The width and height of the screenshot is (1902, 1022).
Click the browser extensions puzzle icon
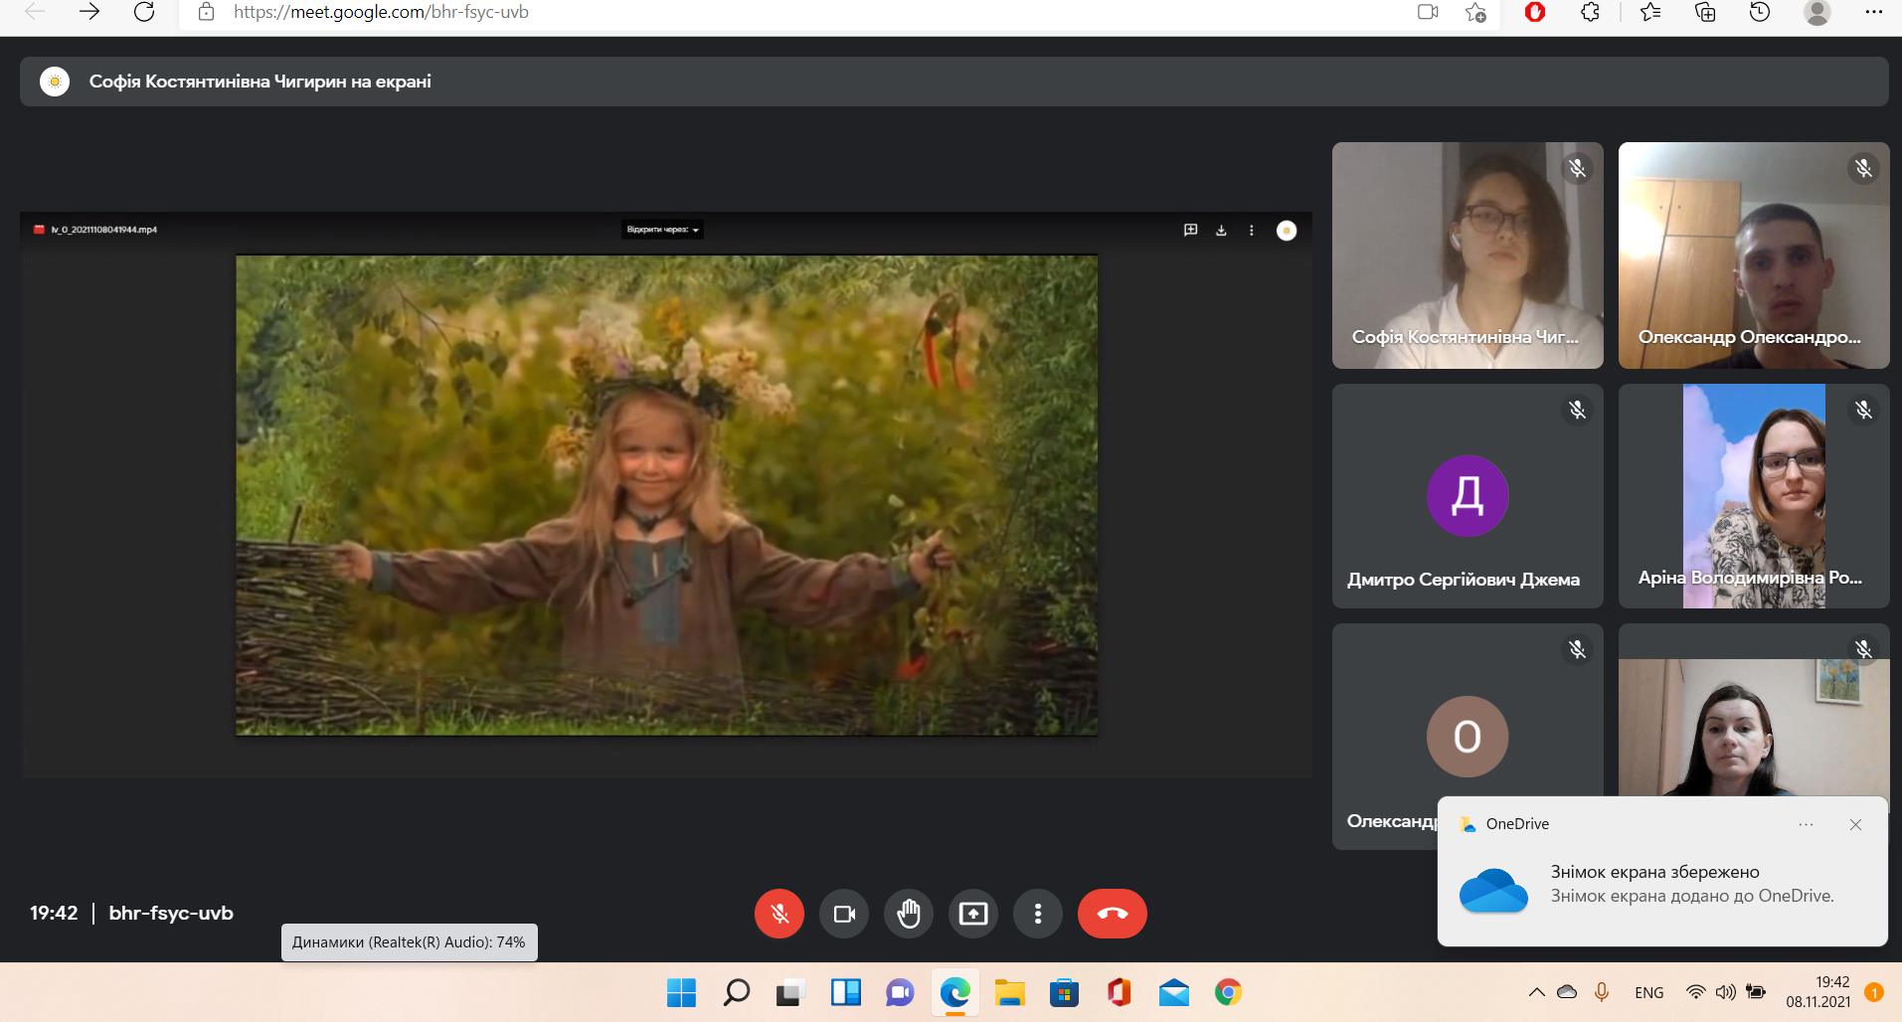(1590, 13)
